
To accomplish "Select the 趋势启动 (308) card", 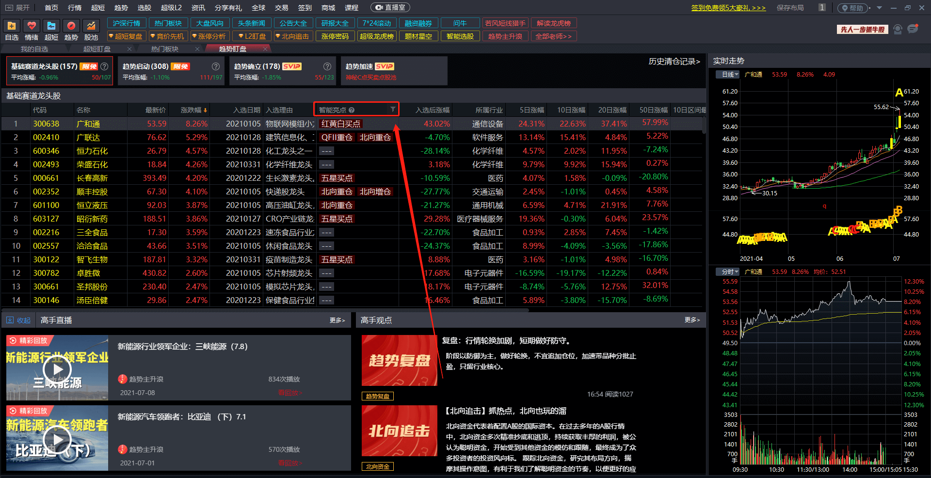I will click(171, 71).
